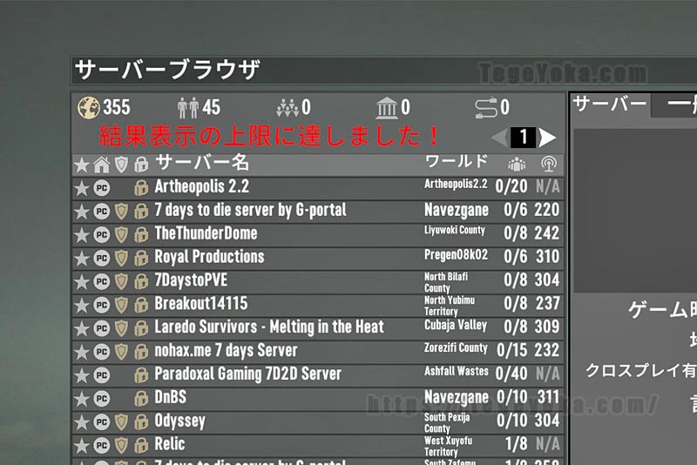The height and width of the screenshot is (465, 697).
Task: Open the サーバー tab in details panel
Action: point(609,104)
